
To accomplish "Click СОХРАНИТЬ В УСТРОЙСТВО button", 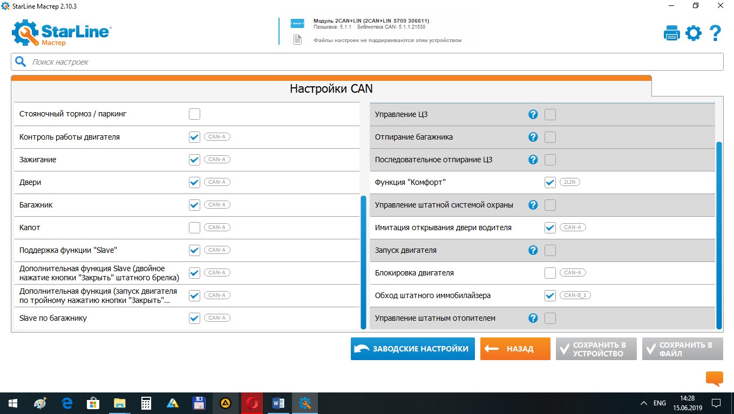I will coord(596,349).
